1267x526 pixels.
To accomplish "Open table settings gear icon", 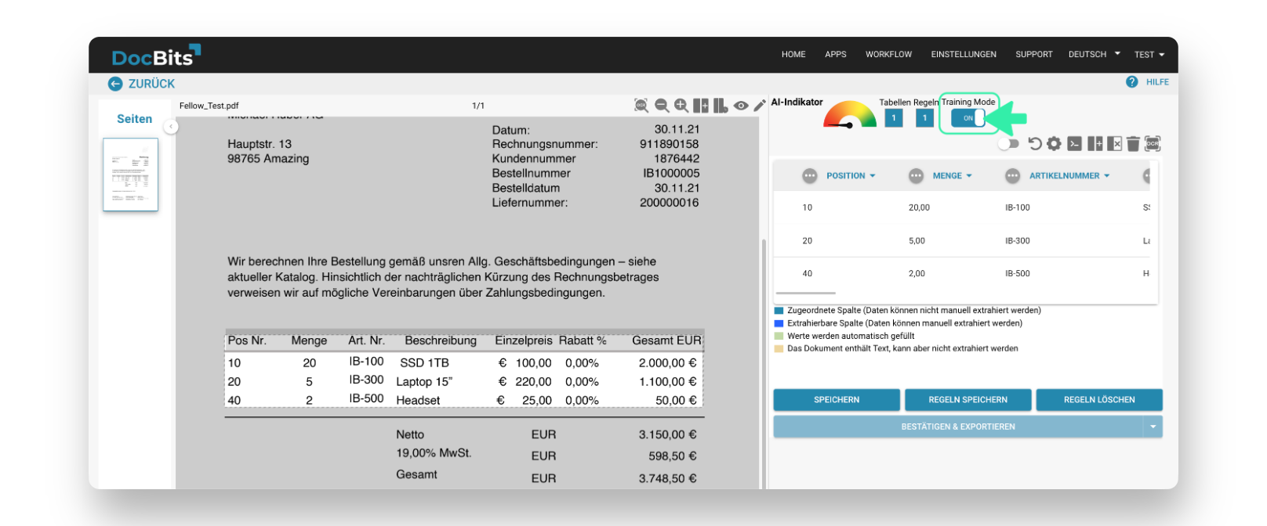I will (x=1055, y=144).
